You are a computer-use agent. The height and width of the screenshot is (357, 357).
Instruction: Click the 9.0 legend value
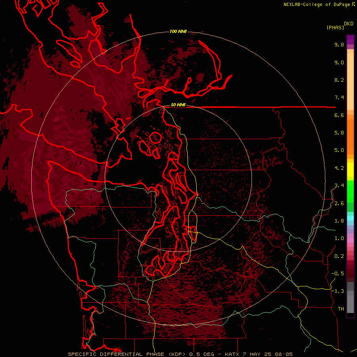click(x=339, y=62)
